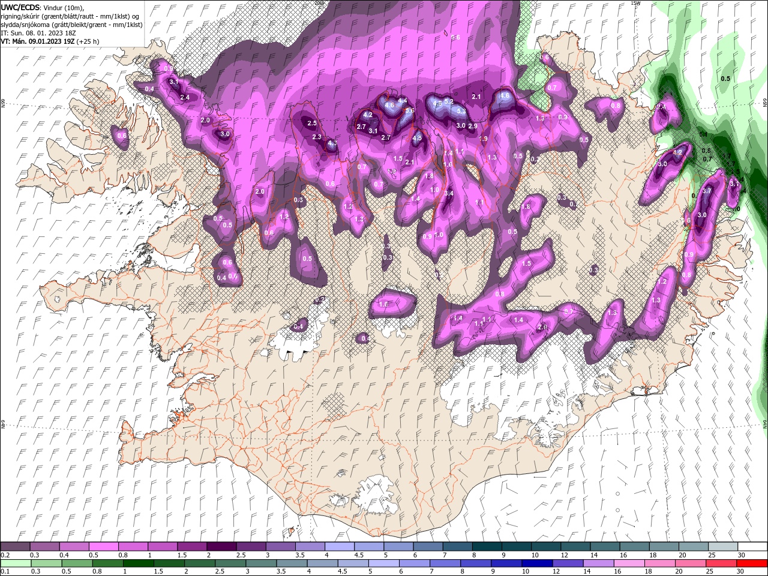Pick the pale green 0.1–0.3 rain legend swatch
The width and height of the screenshot is (768, 576).
(x=16, y=563)
